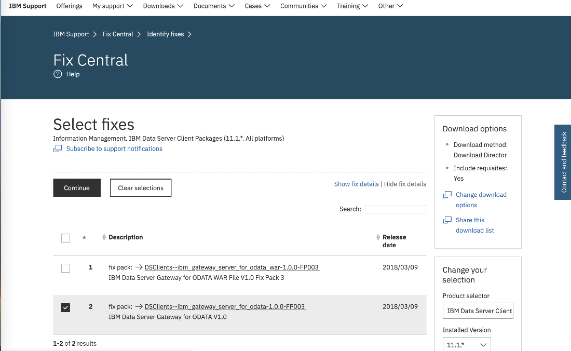Click text 'IBM Data Server Gateway for ODATA V1.0'

point(168,317)
